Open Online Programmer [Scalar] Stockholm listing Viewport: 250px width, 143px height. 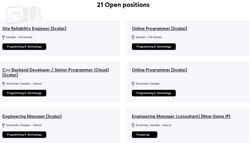159,70
